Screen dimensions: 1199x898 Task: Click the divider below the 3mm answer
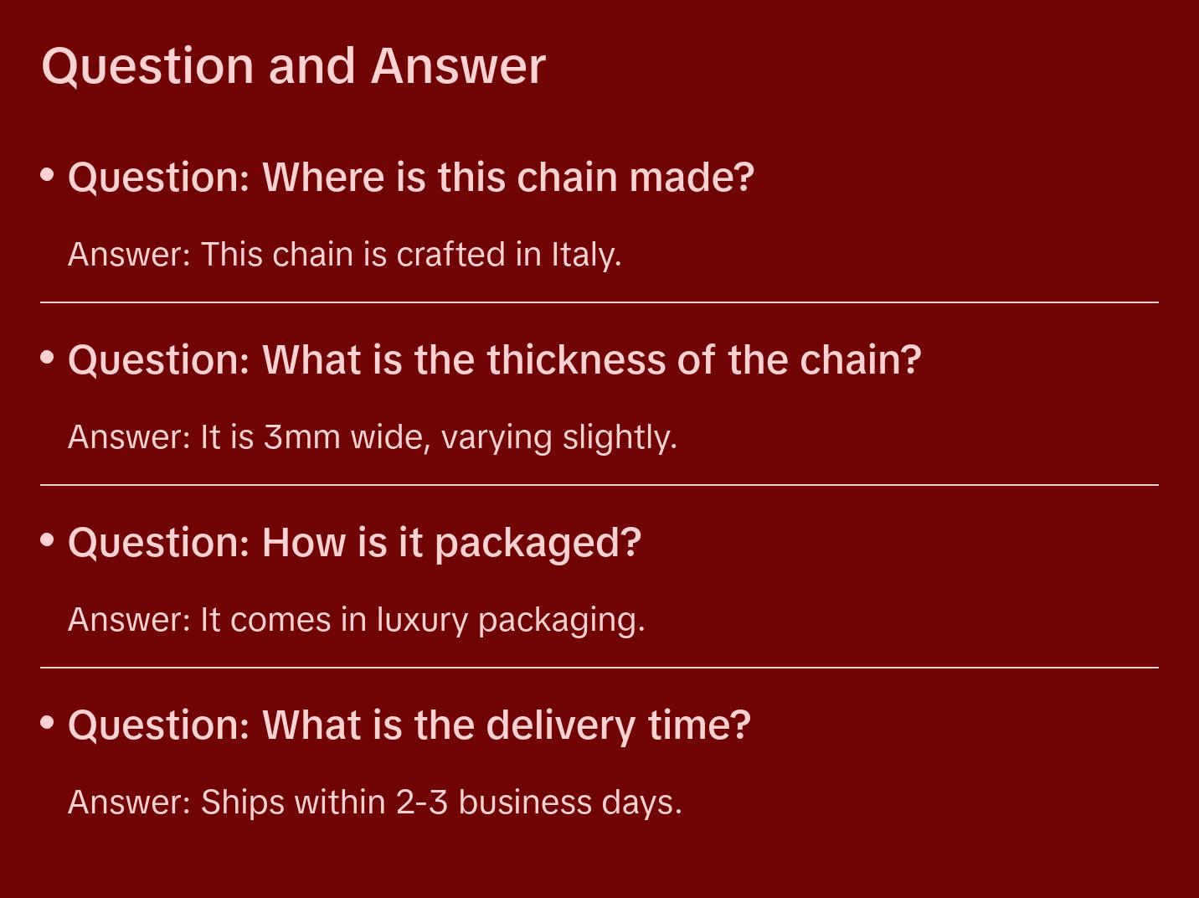click(x=599, y=485)
